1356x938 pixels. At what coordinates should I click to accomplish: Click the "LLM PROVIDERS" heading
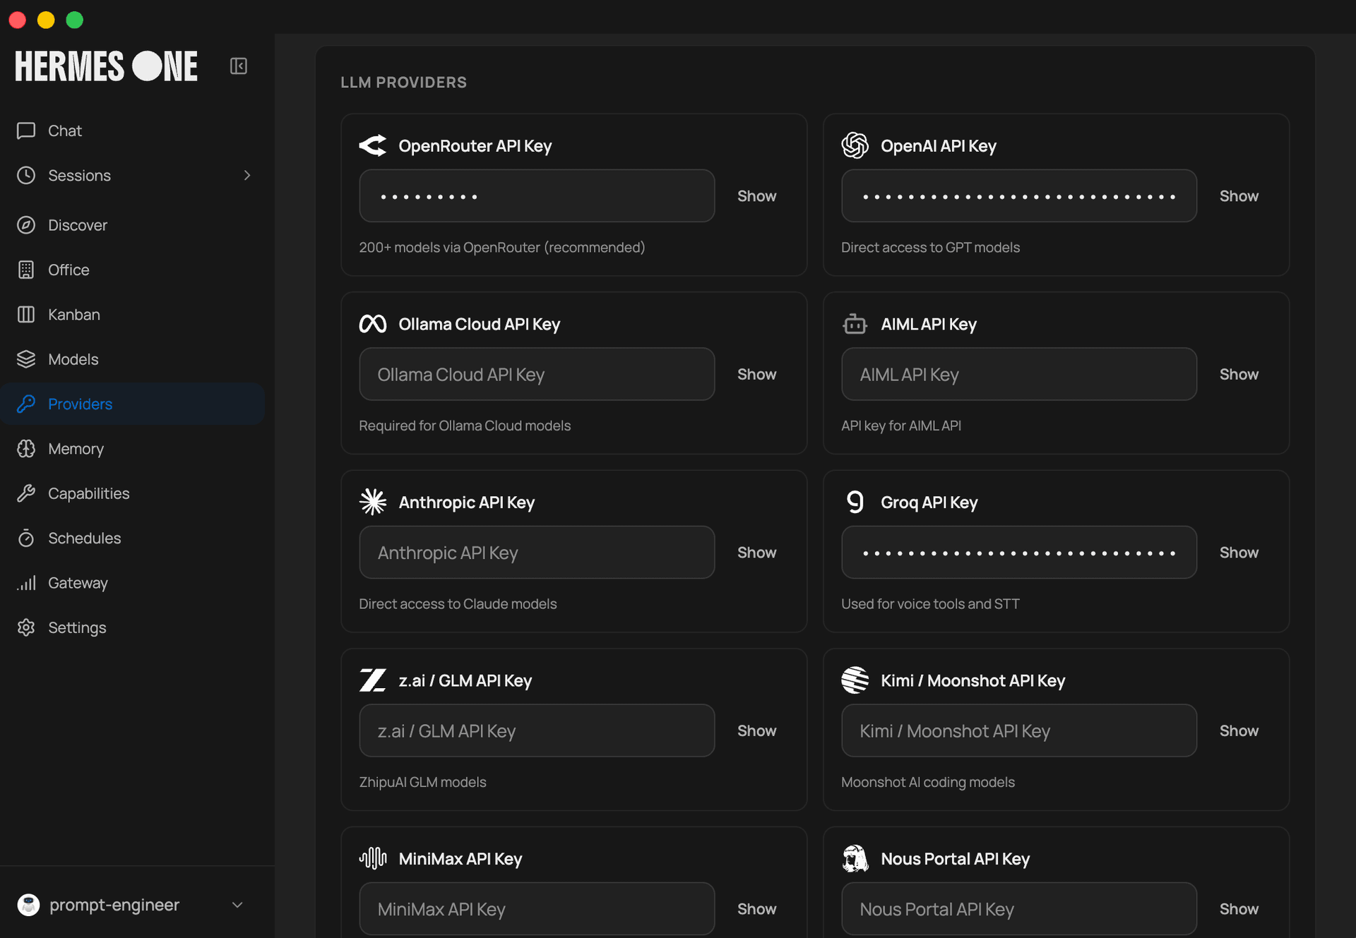coord(403,82)
